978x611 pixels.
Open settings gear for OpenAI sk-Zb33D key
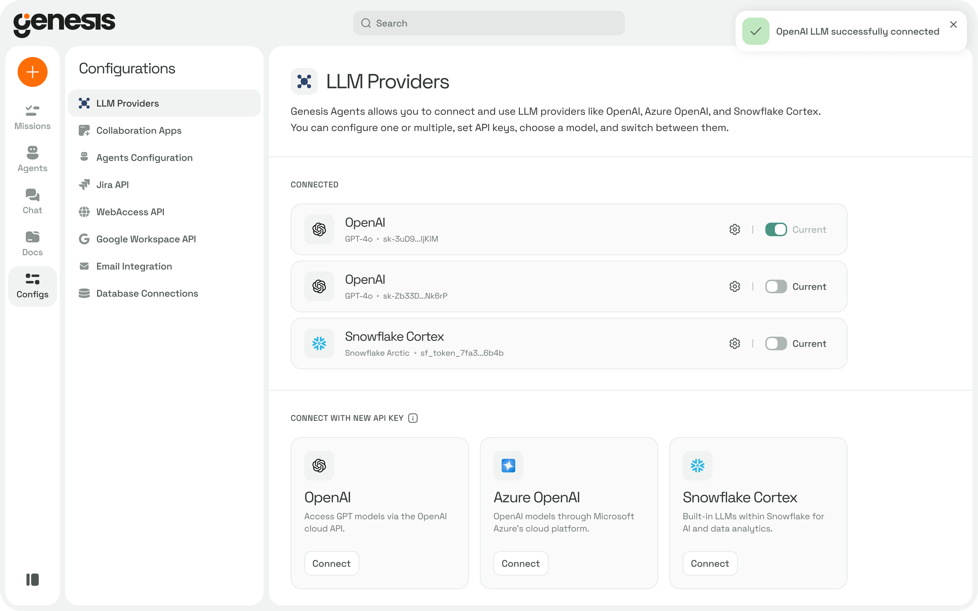[x=735, y=287]
